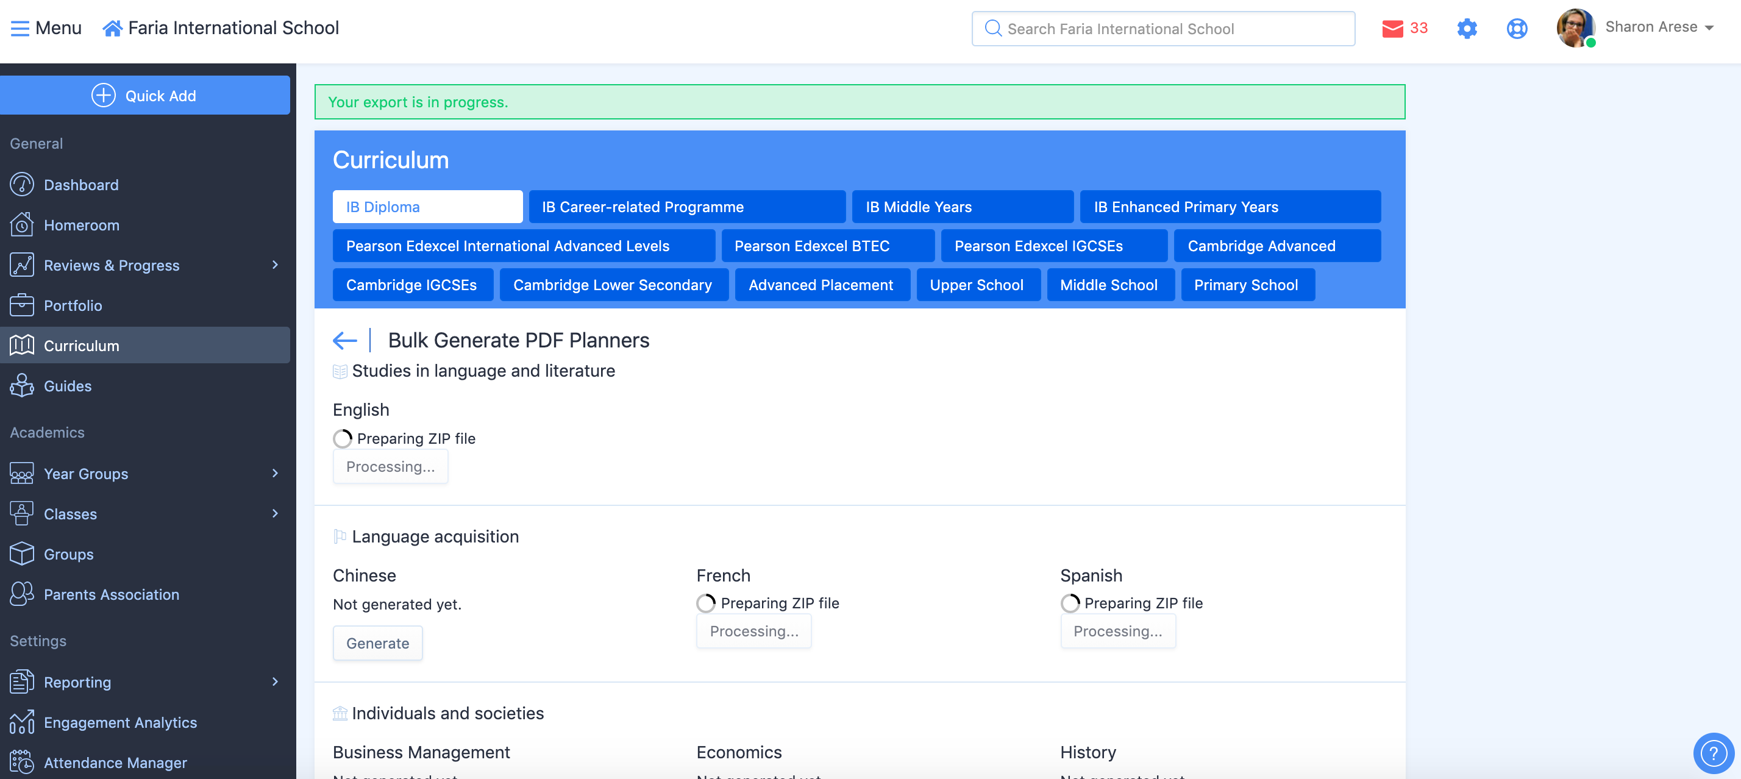1741x779 pixels.
Task: Open the Pearson Edexcel IGCSEs tab
Action: coord(1053,246)
